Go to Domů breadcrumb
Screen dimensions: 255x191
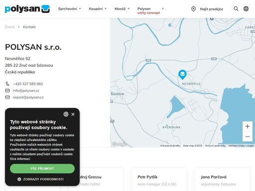click(x=10, y=27)
